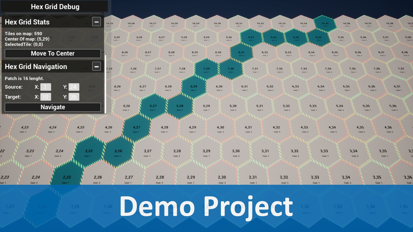The height and width of the screenshot is (232, 413).
Task: Select hex tile 4,30
Action: 220,129
